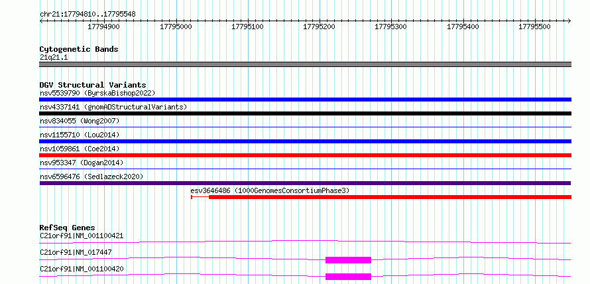590x284 pixels.
Task: Select the 21q21.1 band label
Action: [x=54, y=57]
